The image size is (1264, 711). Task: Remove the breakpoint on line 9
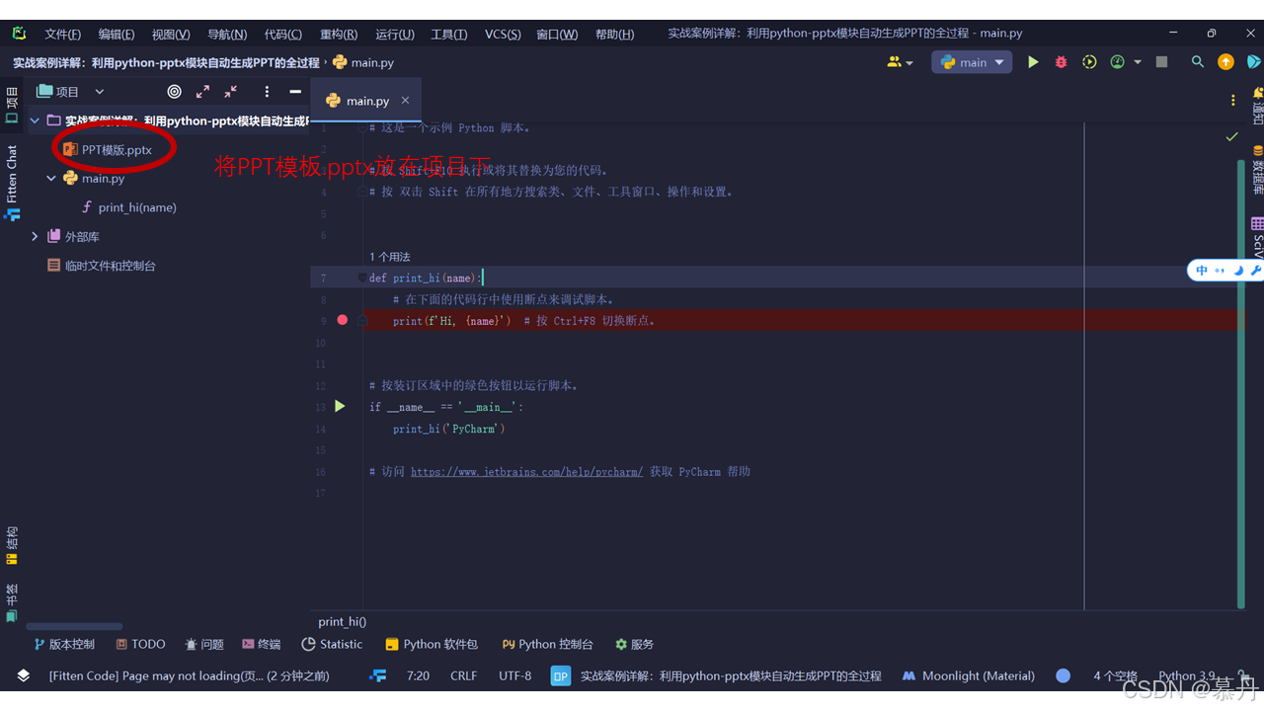coord(343,320)
